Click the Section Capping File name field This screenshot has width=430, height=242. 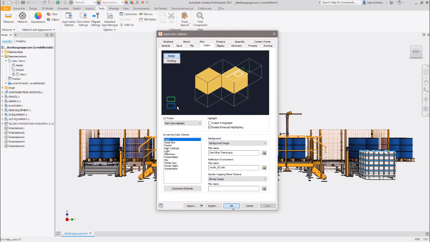(x=234, y=189)
